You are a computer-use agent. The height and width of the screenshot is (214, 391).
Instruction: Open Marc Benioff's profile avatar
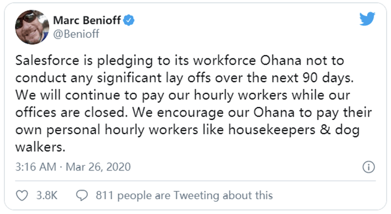point(32,27)
